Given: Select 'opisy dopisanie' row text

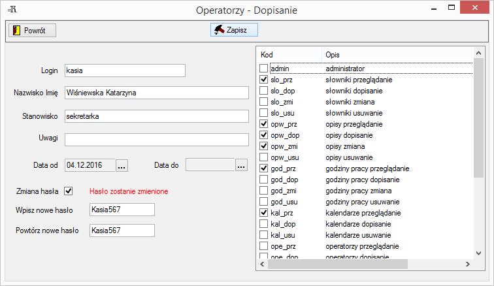Looking at the screenshot, I should point(349,135).
